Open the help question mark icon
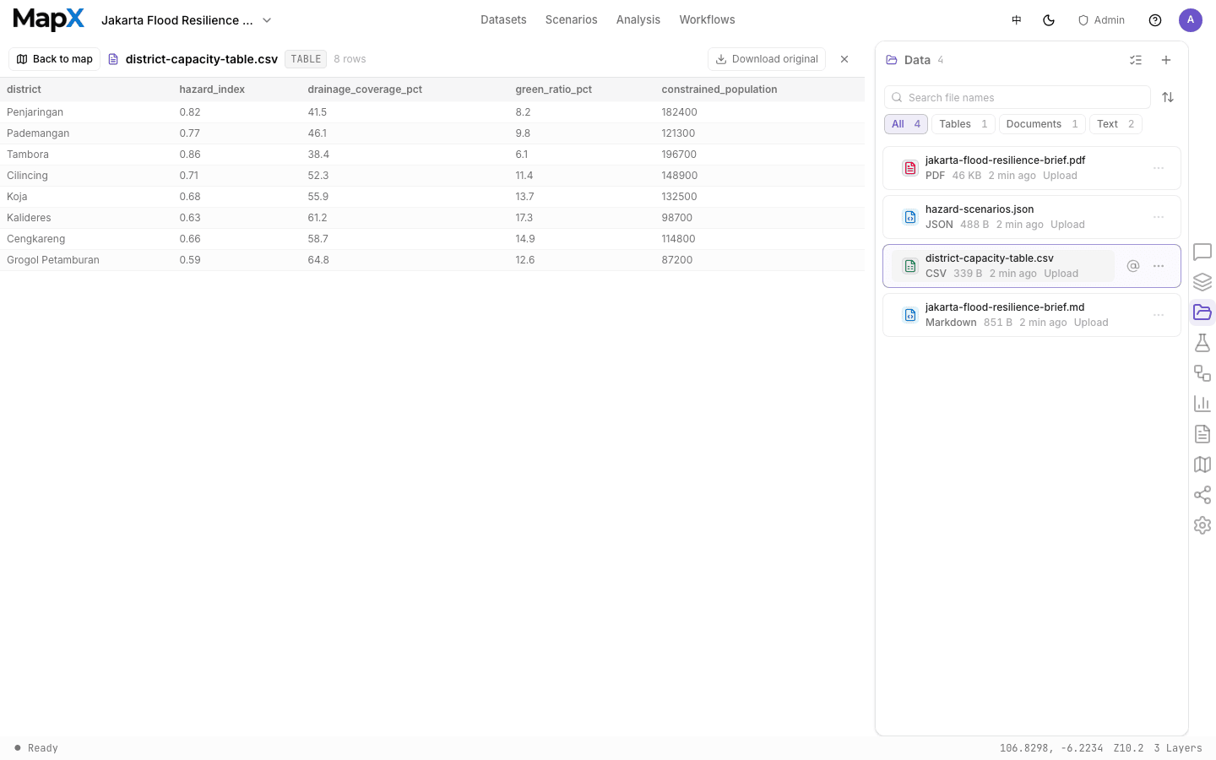This screenshot has width=1216, height=760. click(1155, 20)
